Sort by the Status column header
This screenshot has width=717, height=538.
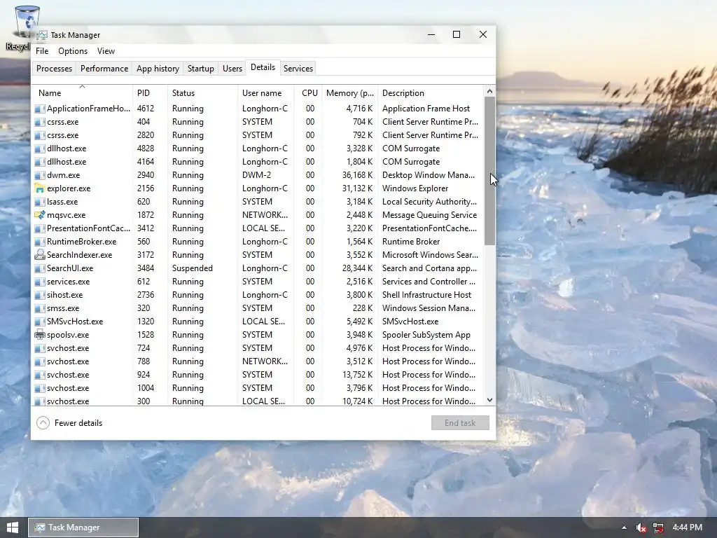[203, 93]
